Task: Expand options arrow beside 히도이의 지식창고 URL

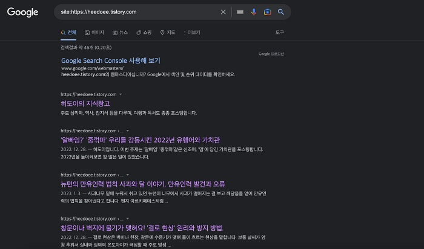Action: pyautogui.click(x=121, y=94)
